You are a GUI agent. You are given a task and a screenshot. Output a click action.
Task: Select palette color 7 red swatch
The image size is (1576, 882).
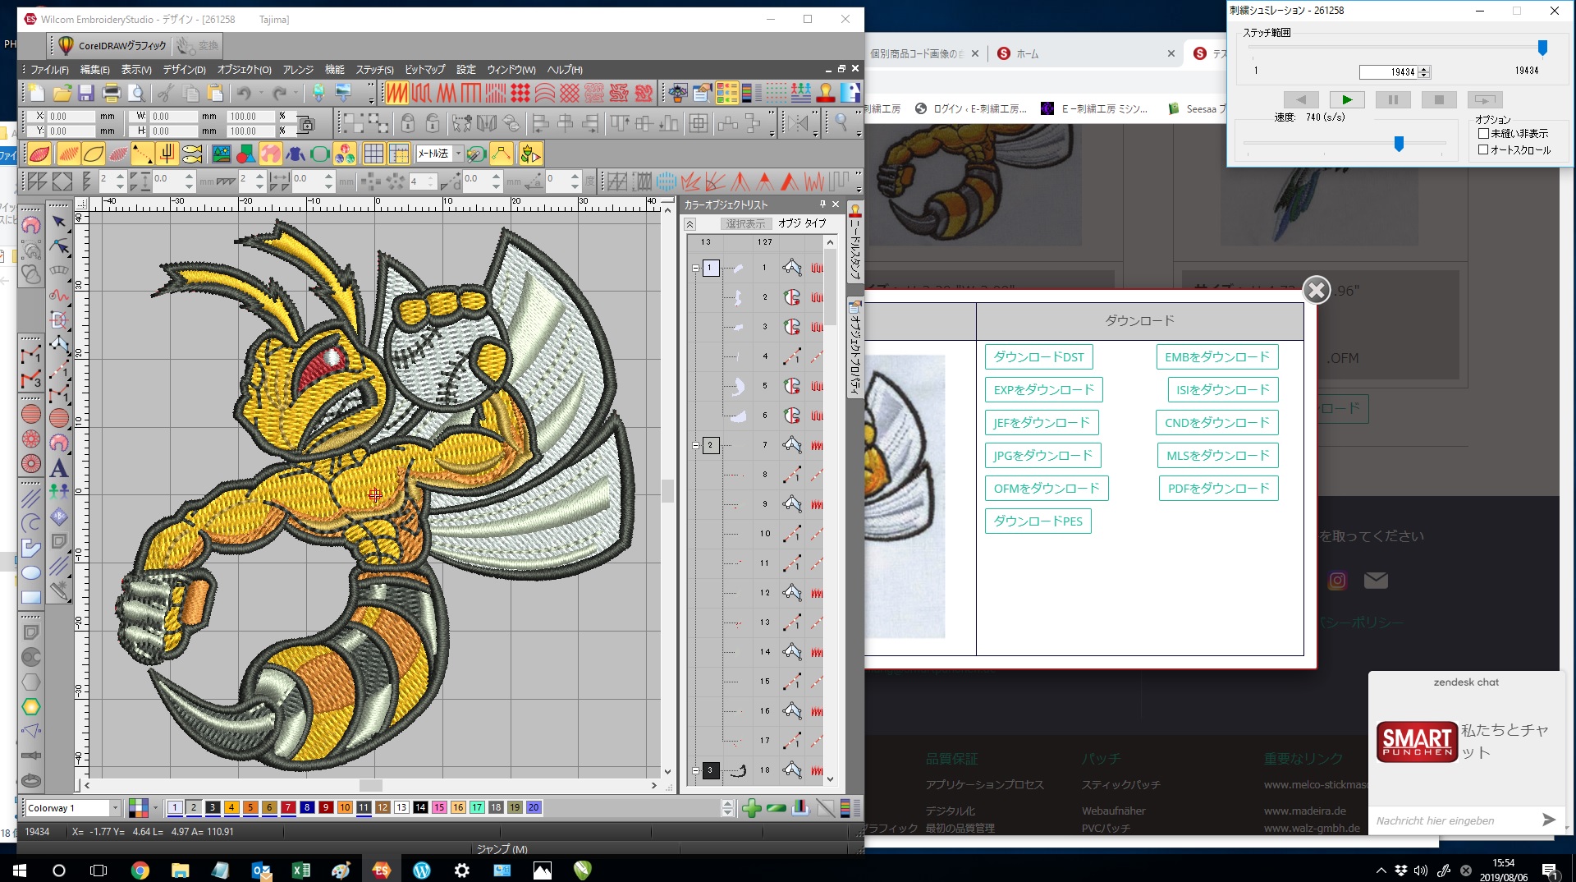point(288,808)
